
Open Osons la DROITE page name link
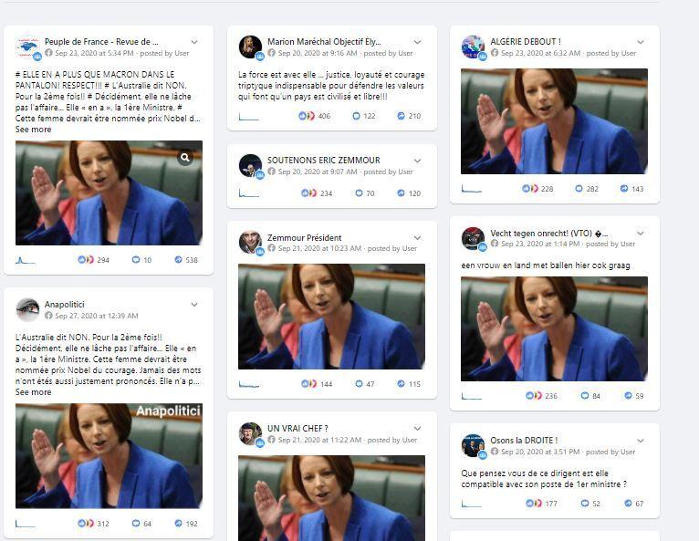(524, 441)
